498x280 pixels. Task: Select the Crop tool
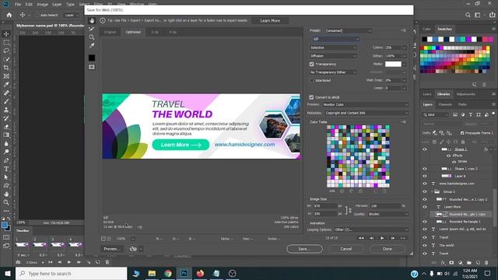(6, 68)
